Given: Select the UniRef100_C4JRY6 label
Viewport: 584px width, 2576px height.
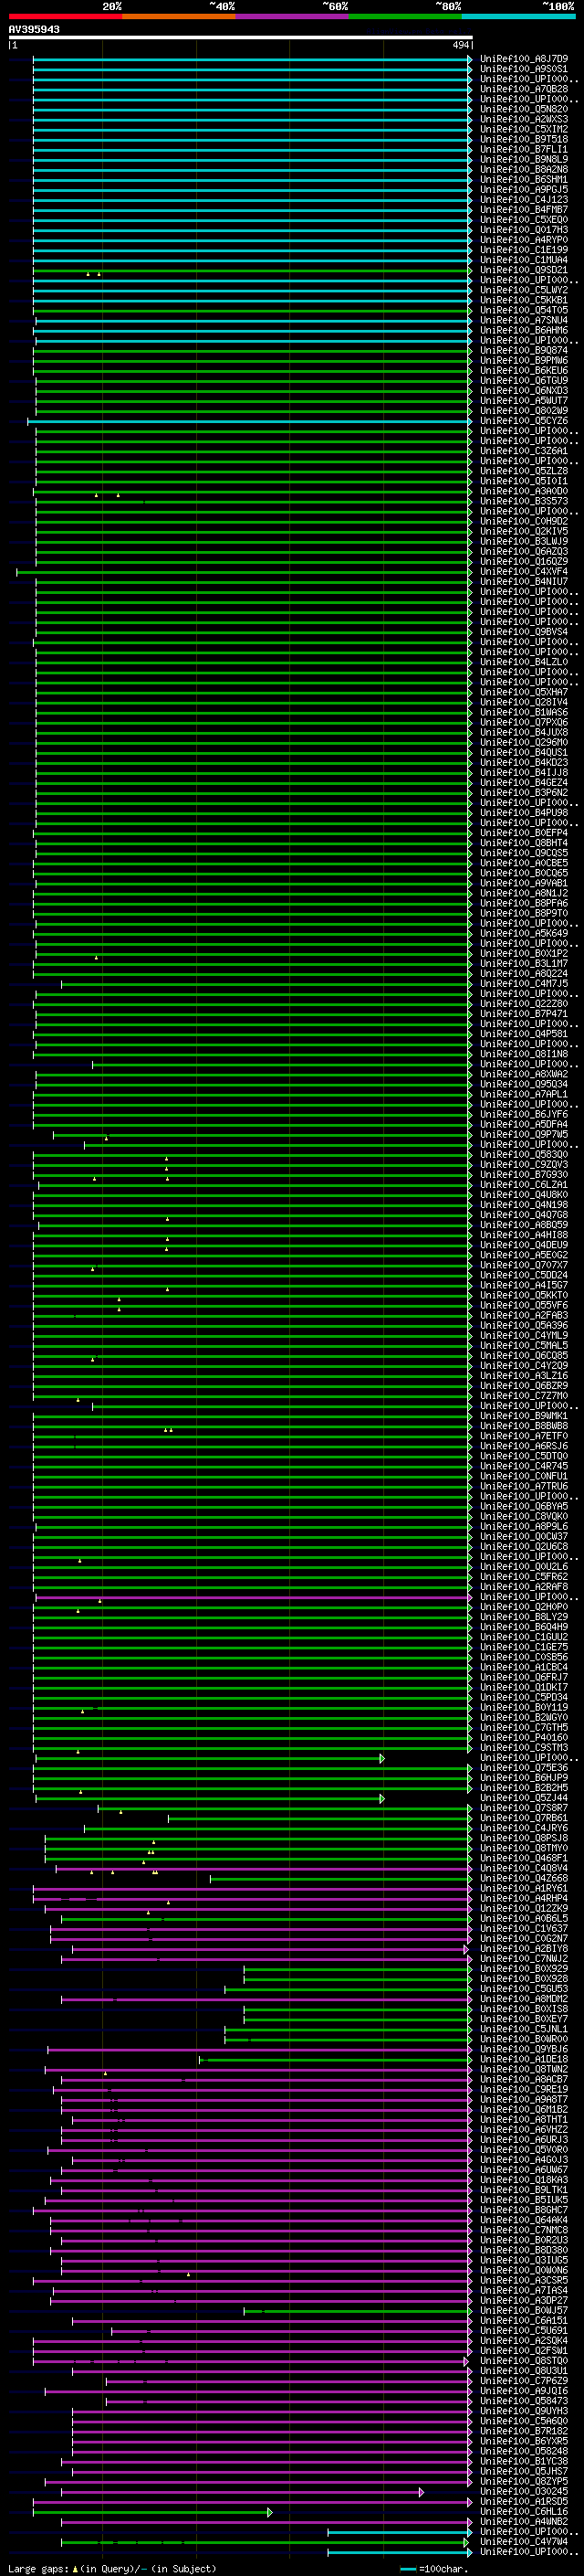Looking at the screenshot, I should pyautogui.click(x=524, y=1828).
